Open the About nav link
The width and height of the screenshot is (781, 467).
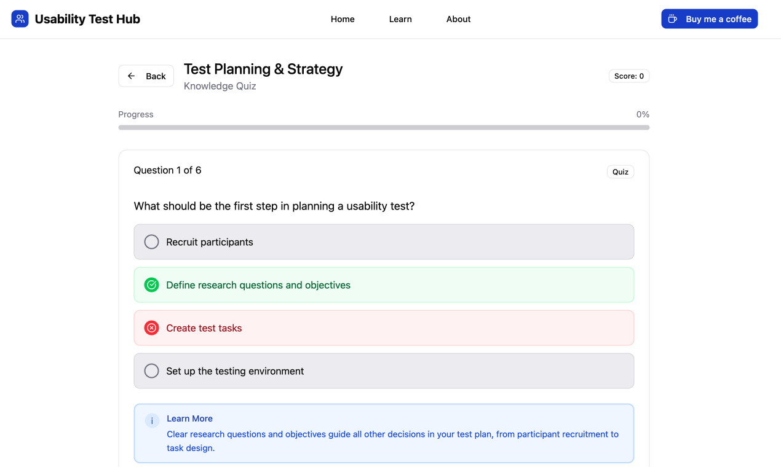point(458,19)
